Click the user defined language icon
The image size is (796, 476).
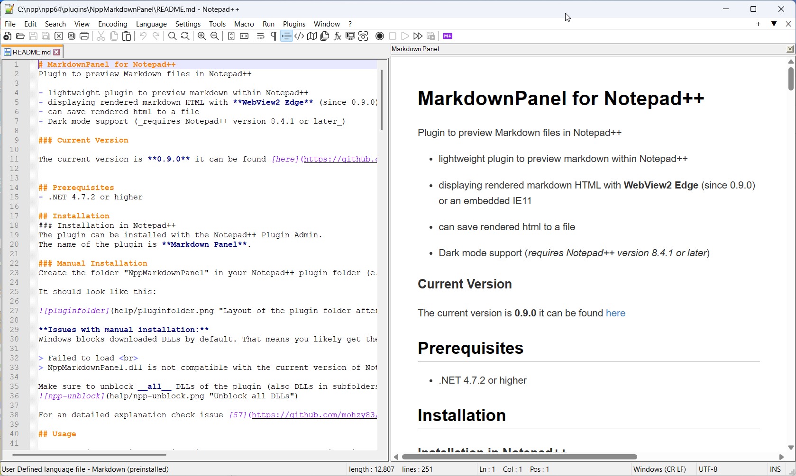point(299,36)
